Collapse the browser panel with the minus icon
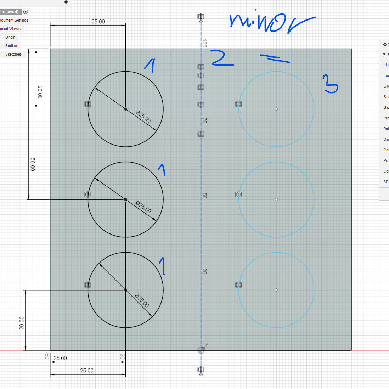 click(66, 2)
